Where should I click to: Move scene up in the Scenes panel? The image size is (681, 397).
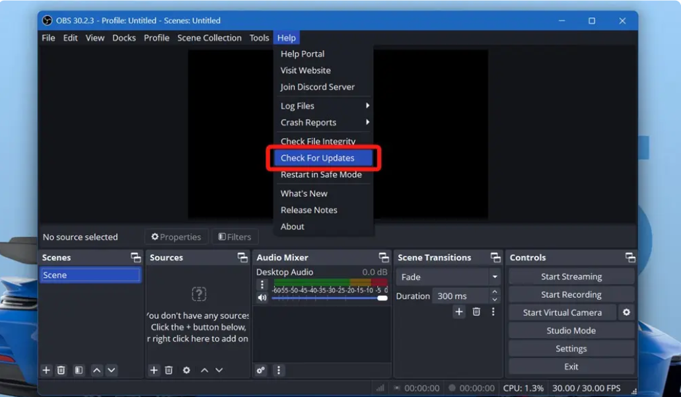pyautogui.click(x=97, y=370)
